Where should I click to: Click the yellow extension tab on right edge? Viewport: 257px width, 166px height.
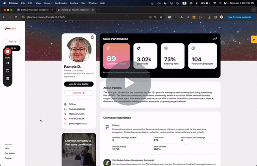coord(254,39)
